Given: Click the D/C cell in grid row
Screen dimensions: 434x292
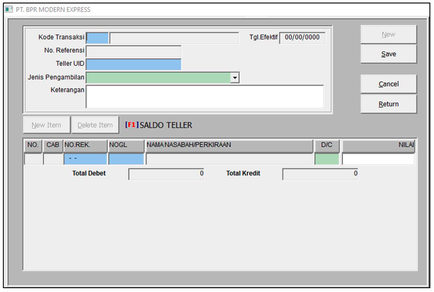Looking at the screenshot, I should click(x=327, y=159).
